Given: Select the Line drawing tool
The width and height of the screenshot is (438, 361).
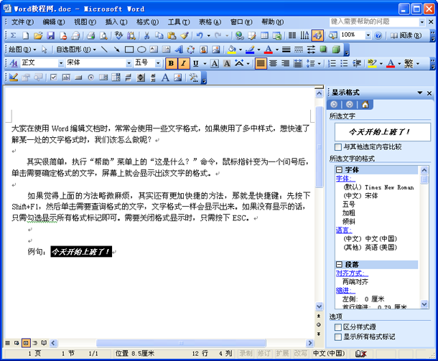Looking at the screenshot, I should pyautogui.click(x=104, y=50).
